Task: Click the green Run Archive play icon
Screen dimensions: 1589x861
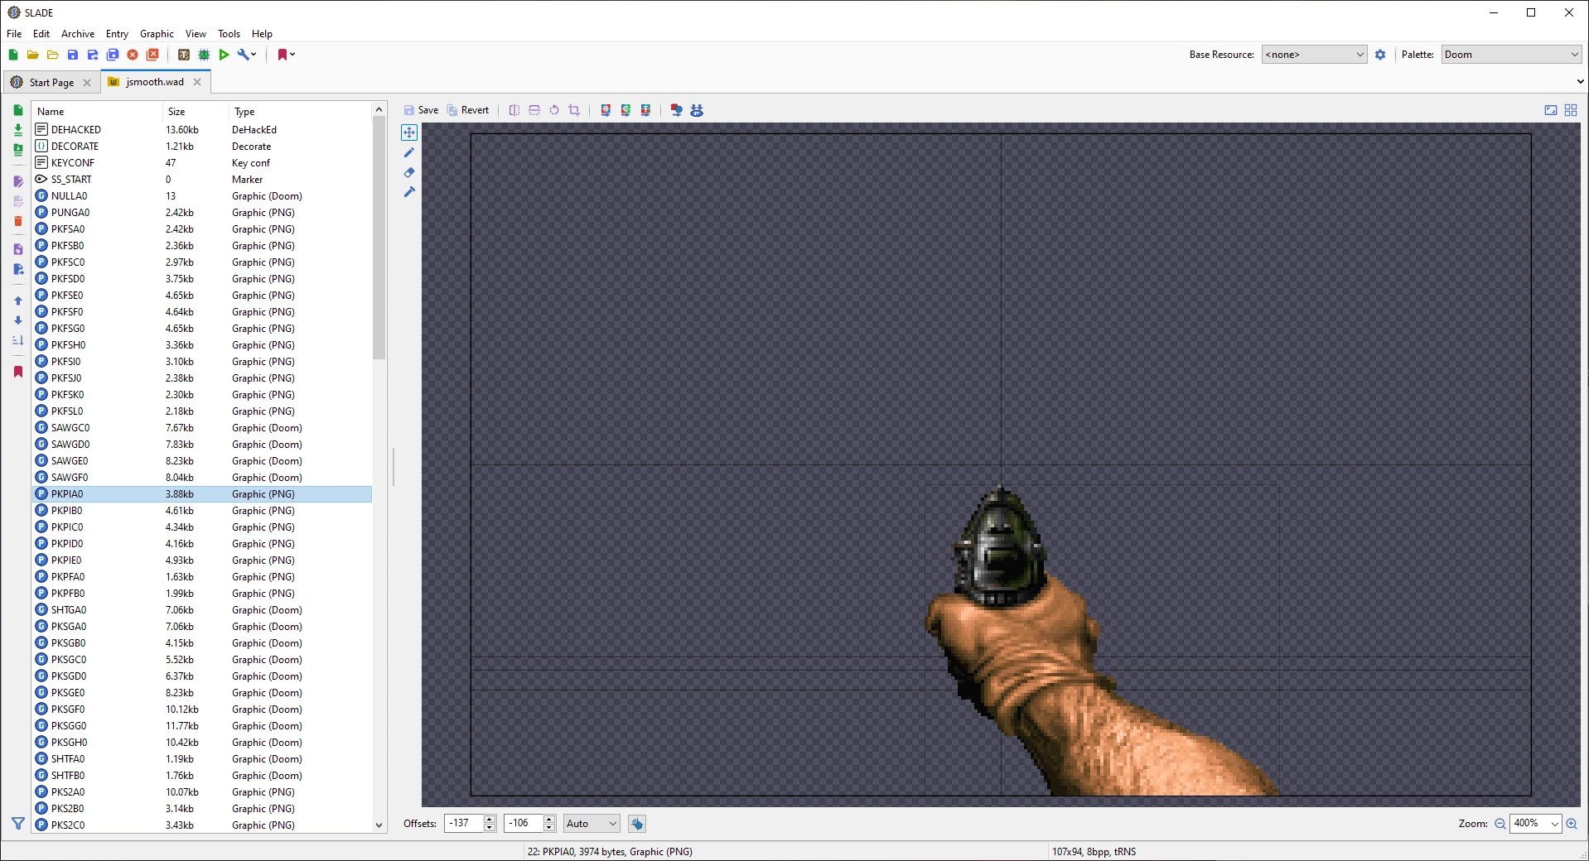Action: [x=224, y=55]
